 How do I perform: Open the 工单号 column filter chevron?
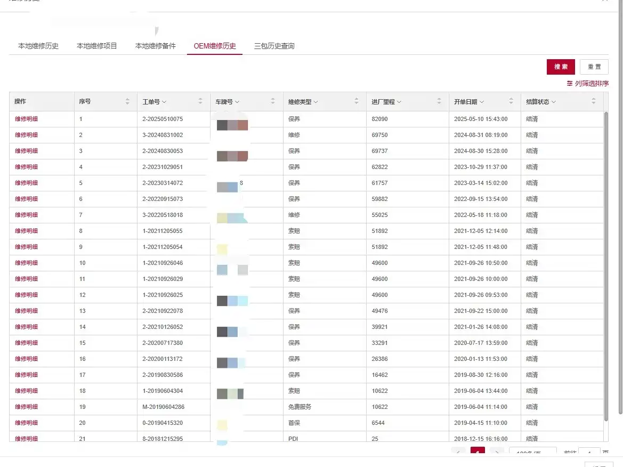[x=164, y=102]
